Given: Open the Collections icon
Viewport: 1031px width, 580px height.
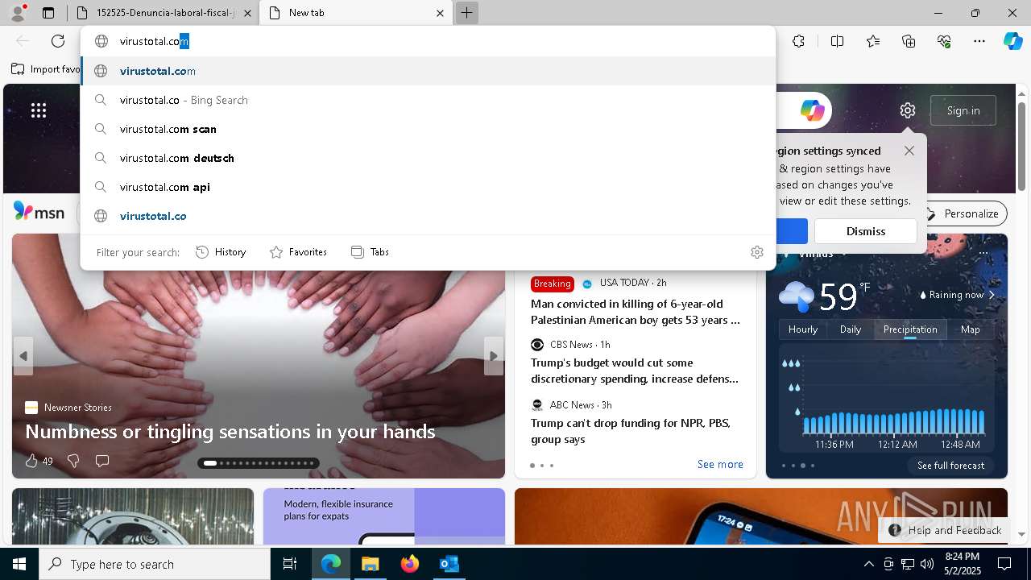Looking at the screenshot, I should tap(909, 41).
